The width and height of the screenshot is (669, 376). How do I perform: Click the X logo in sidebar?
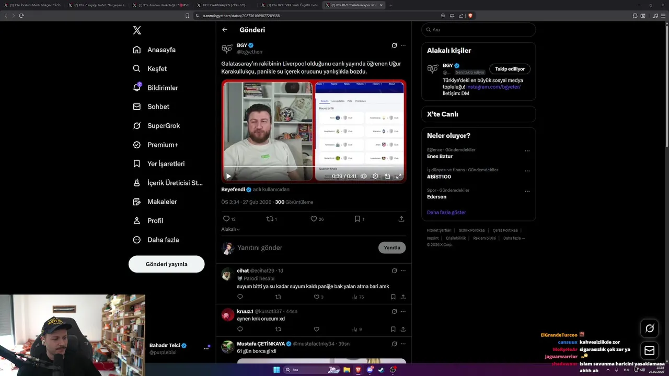click(137, 30)
